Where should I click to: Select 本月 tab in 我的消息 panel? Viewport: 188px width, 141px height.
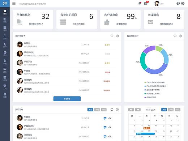[90, 110]
